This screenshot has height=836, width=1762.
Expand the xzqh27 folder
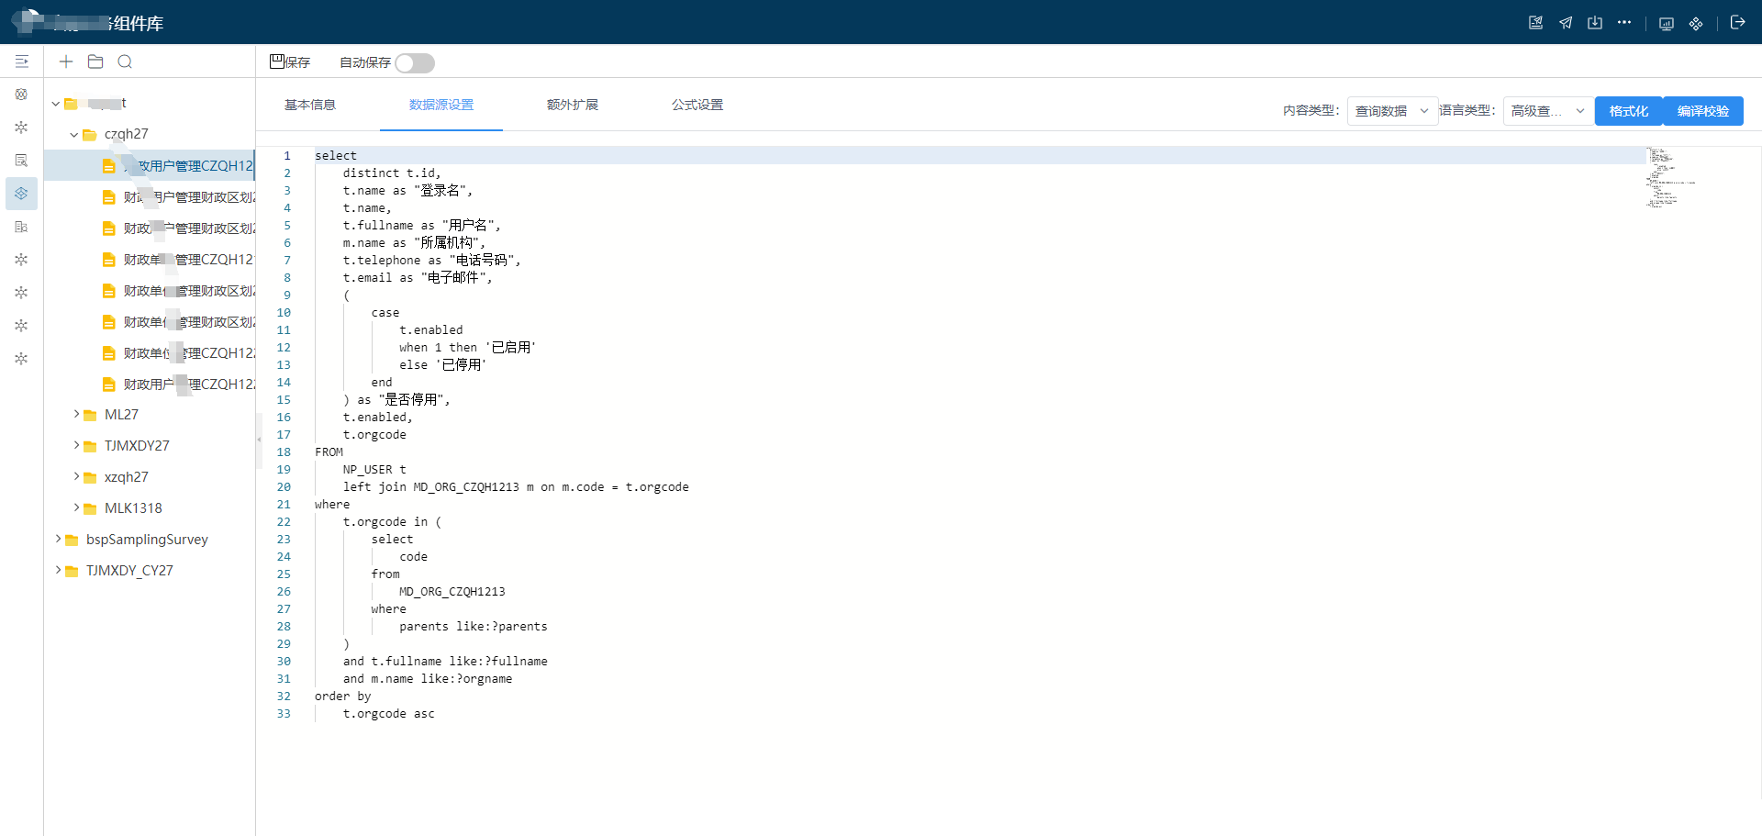coord(77,477)
